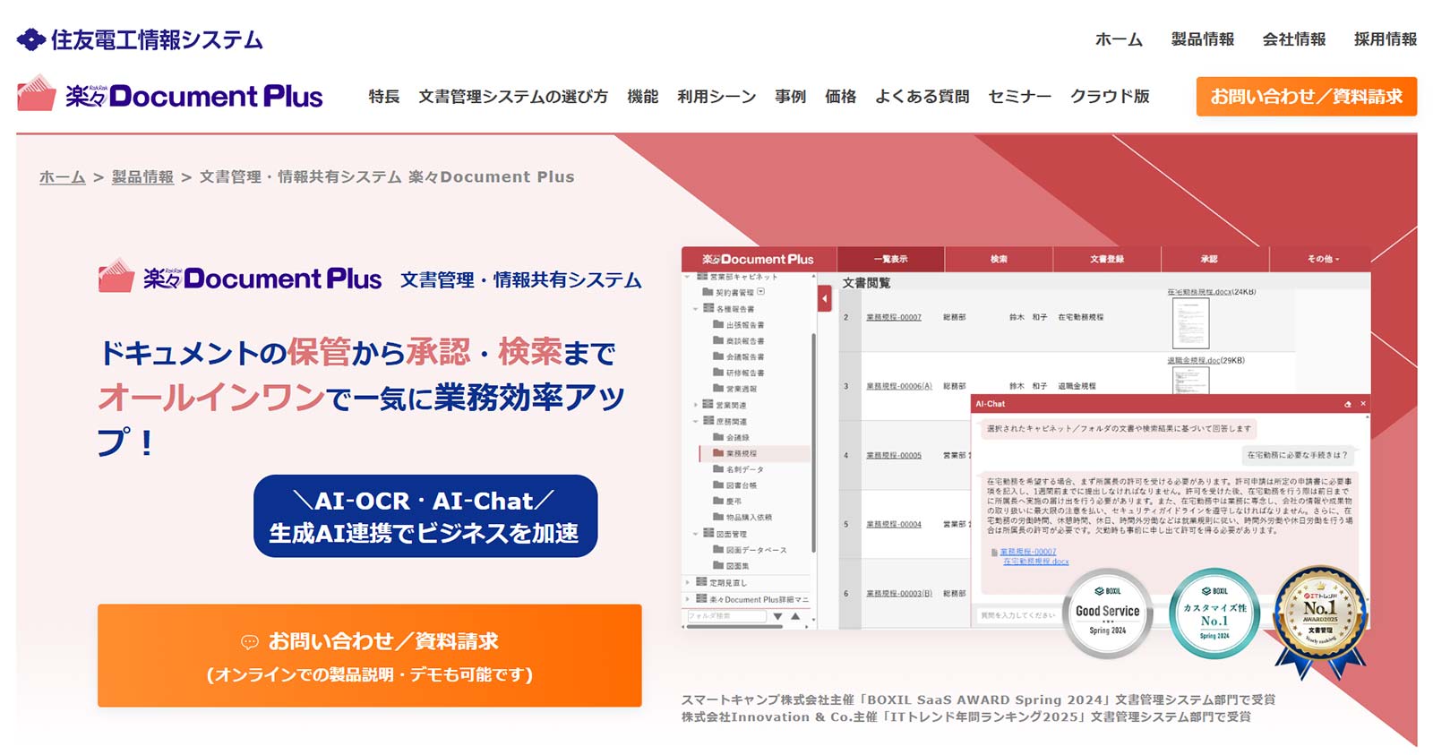Open document link 業務規程-00005
The image size is (1433, 755).
[x=894, y=455]
